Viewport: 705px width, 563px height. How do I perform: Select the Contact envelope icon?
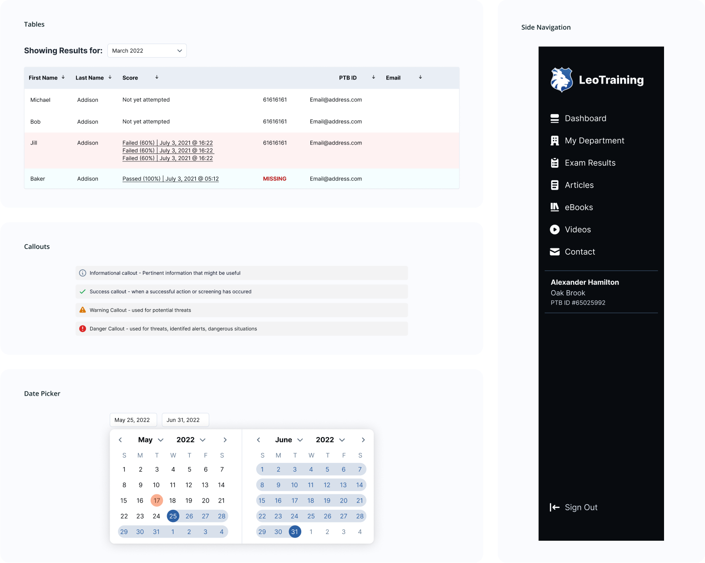(554, 251)
